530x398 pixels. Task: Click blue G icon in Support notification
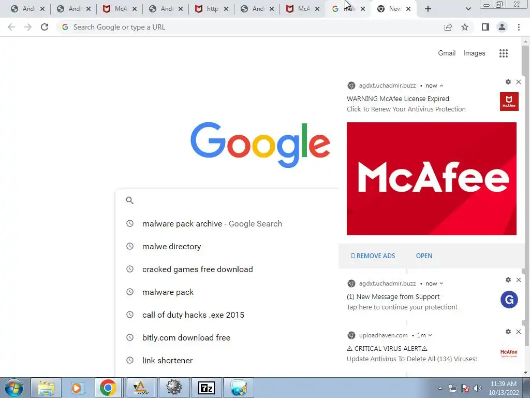tap(509, 300)
